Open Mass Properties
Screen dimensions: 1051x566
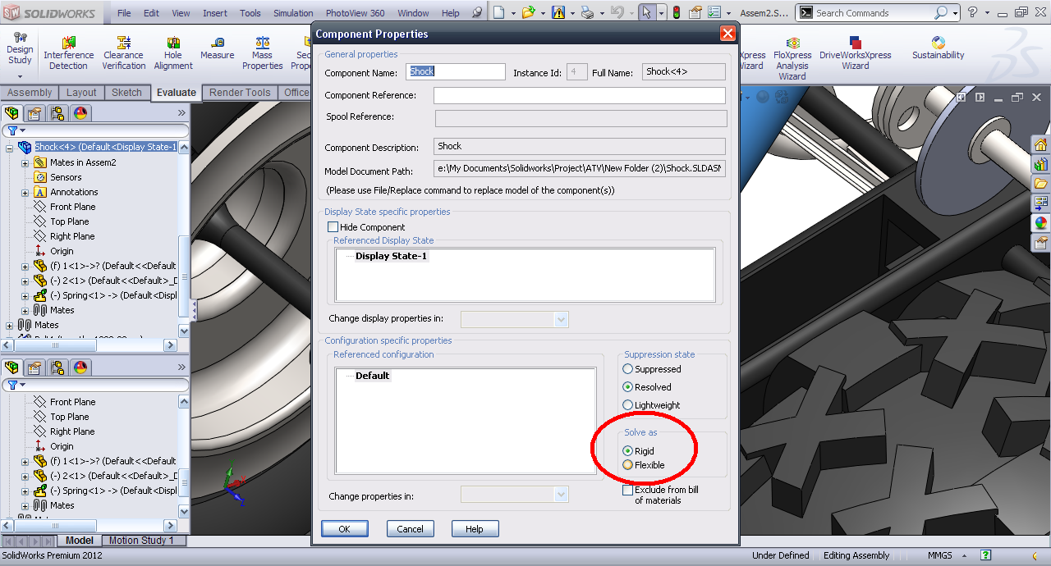[x=263, y=53]
